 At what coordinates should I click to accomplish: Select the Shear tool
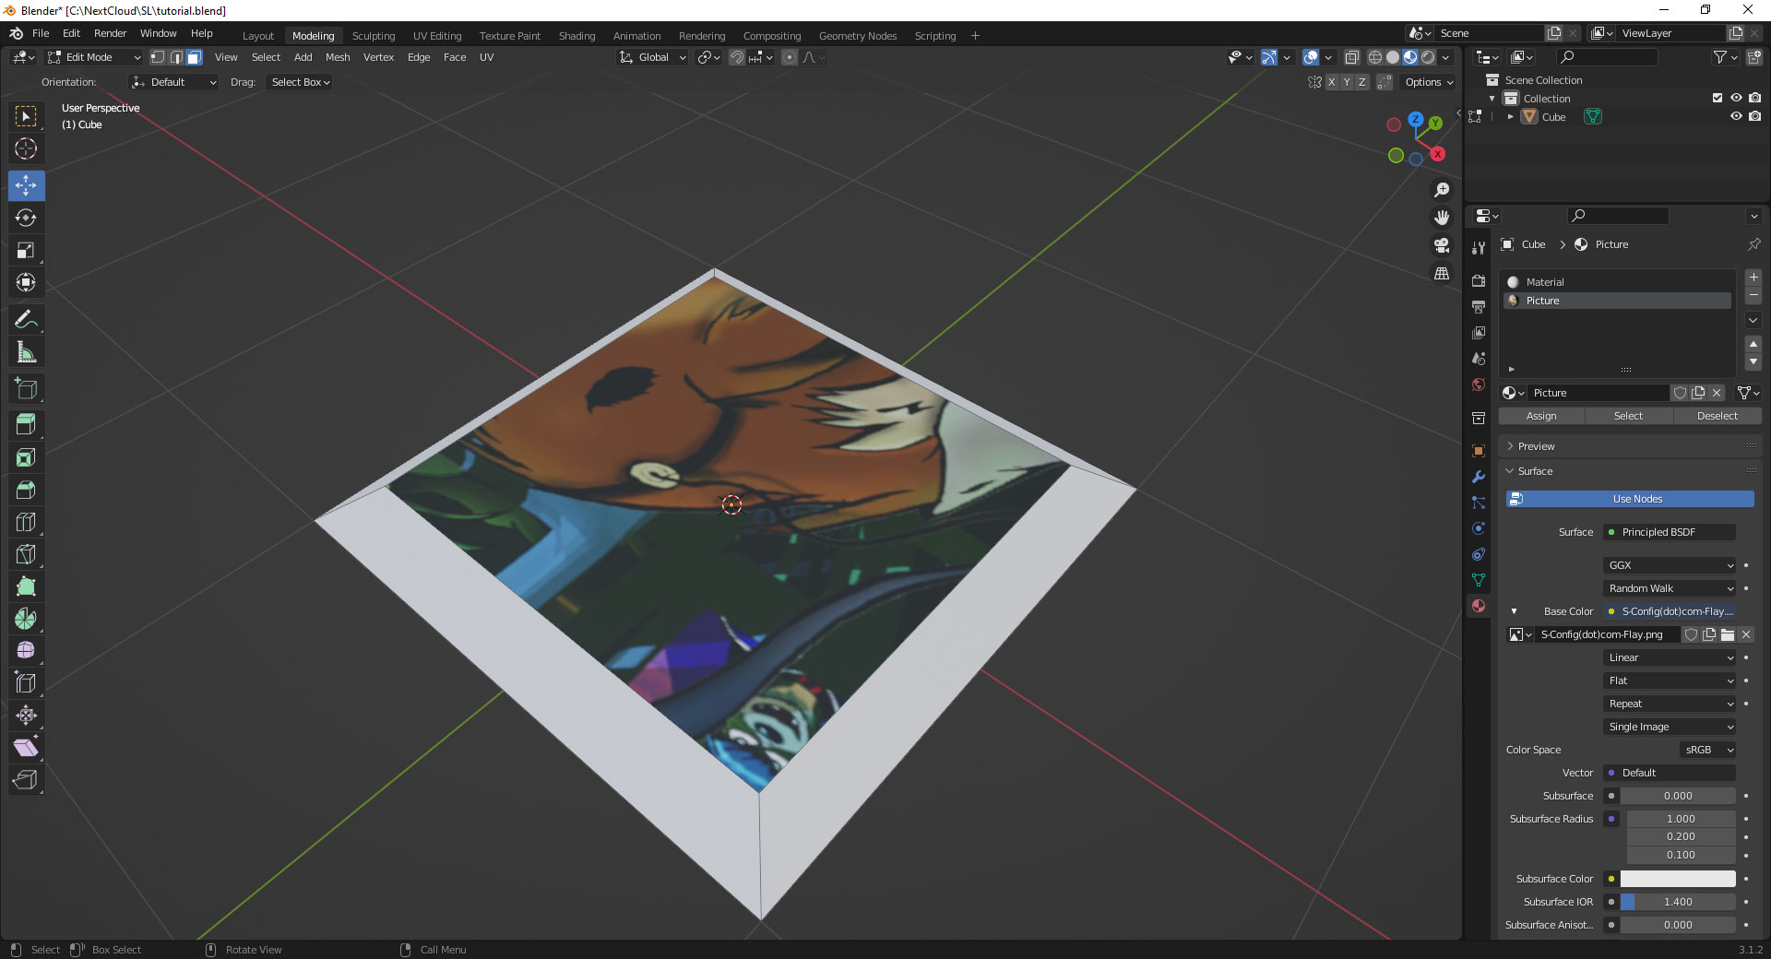(x=26, y=748)
